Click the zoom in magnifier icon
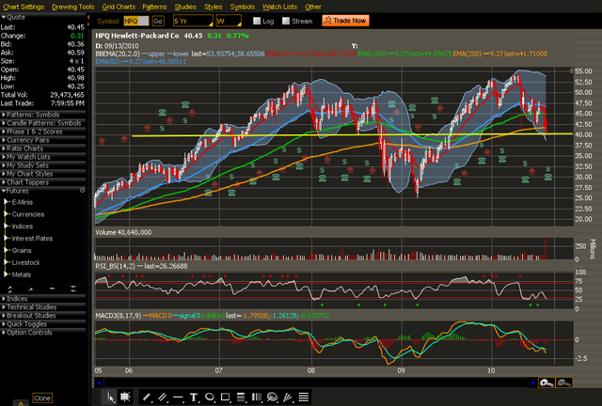Image resolution: width=602 pixels, height=406 pixels. click(x=547, y=383)
